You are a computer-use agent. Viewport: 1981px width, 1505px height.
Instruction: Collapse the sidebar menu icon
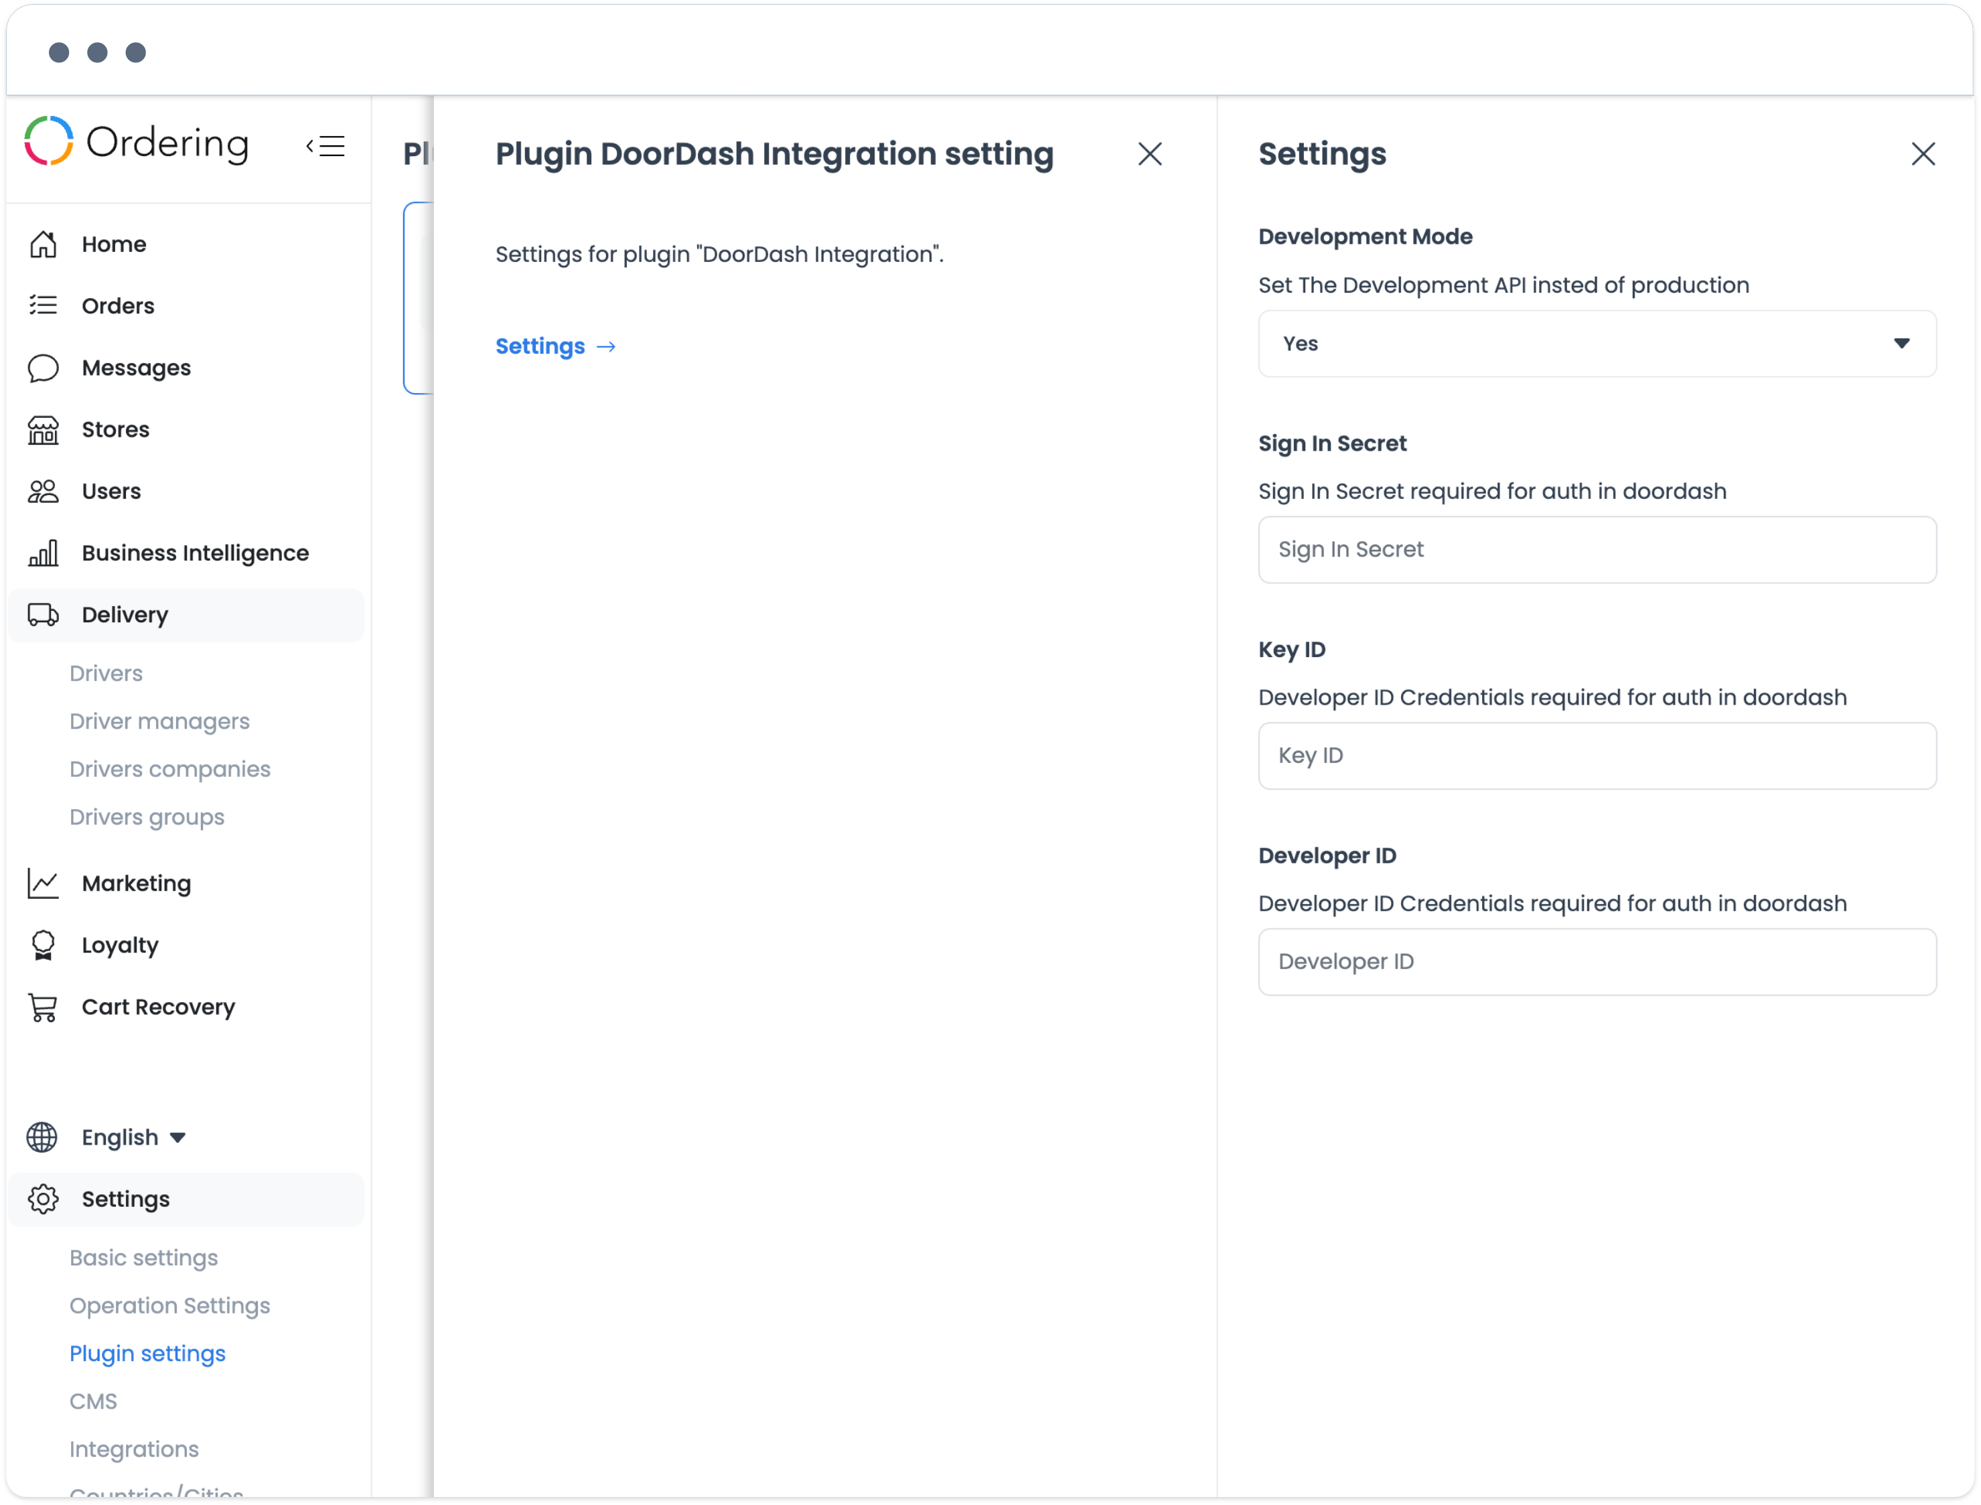tap(326, 145)
